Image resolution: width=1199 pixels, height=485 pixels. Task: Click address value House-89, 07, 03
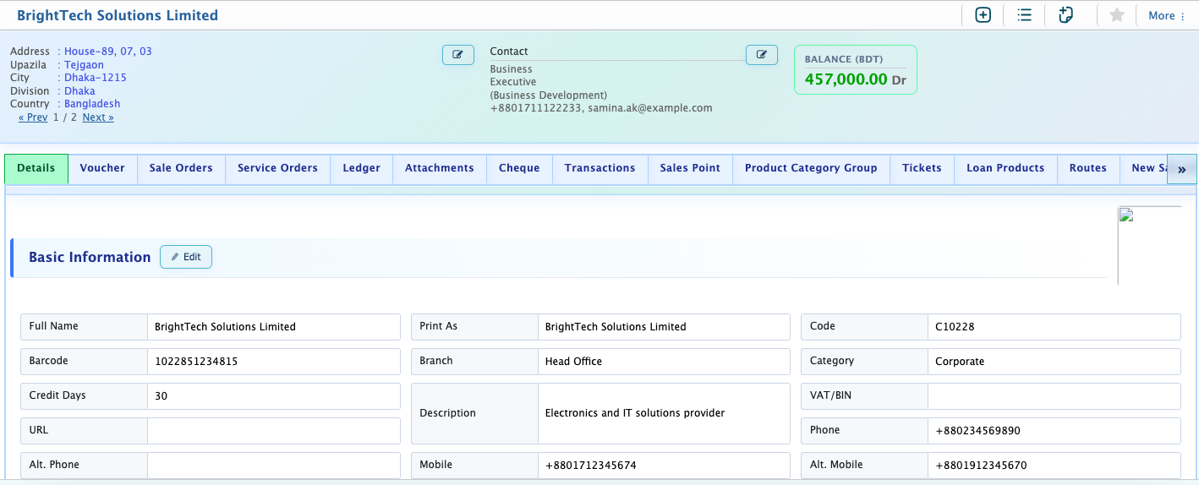pyautogui.click(x=108, y=52)
